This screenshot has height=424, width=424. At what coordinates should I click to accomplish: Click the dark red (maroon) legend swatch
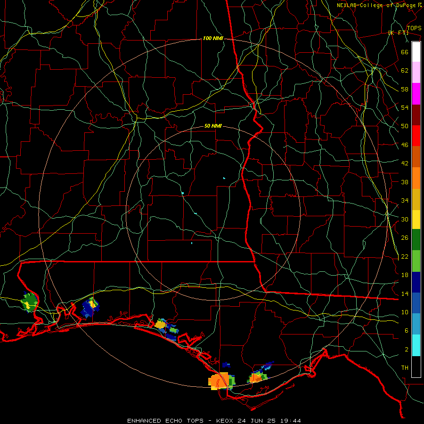(416, 115)
